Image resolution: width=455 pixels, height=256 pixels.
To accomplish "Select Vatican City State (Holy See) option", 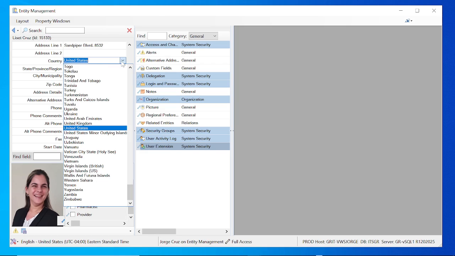I will point(90,152).
